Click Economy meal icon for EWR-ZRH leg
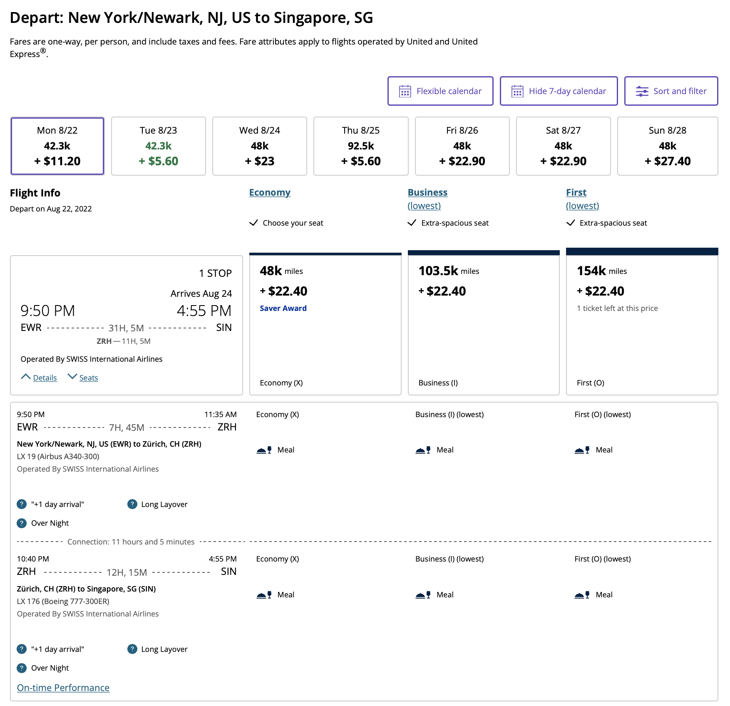Viewport: 730px width, 706px height. click(264, 450)
